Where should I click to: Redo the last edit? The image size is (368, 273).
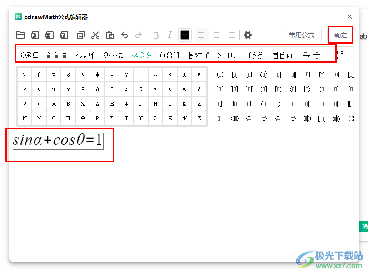pos(139,35)
